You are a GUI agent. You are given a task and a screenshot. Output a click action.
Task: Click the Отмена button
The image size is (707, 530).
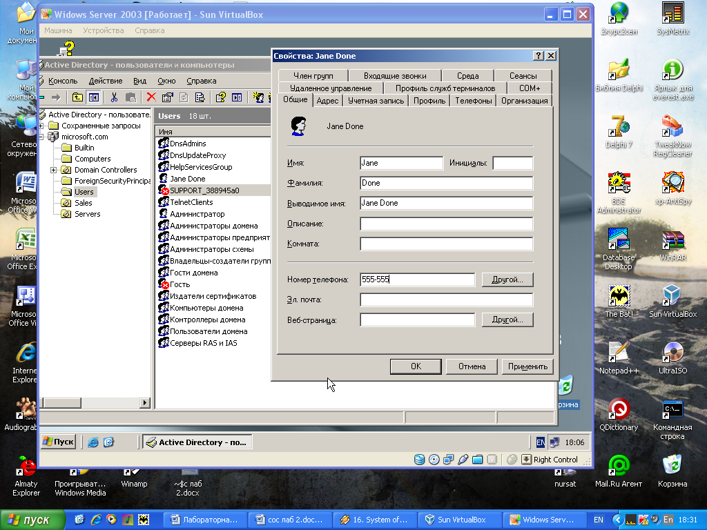click(472, 366)
